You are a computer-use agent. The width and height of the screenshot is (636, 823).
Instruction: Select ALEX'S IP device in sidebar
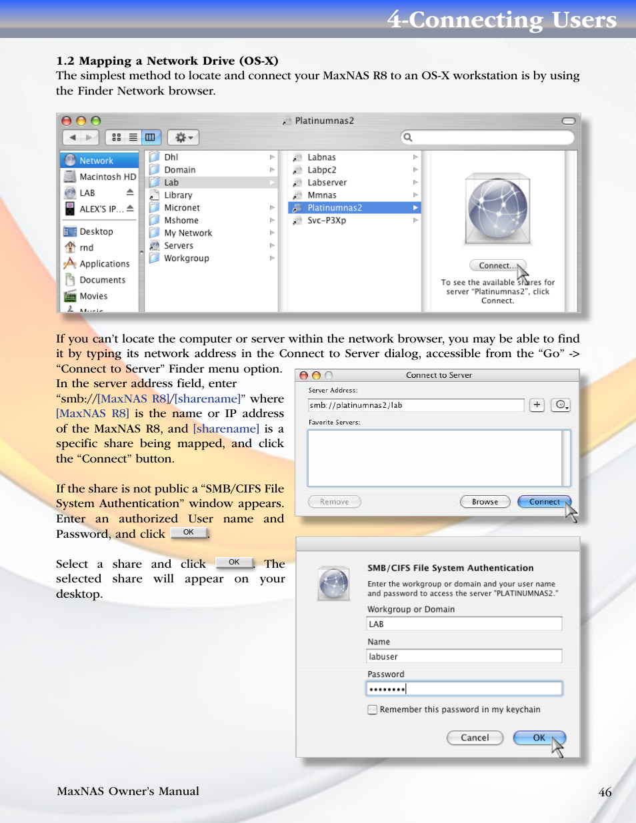coord(93,209)
